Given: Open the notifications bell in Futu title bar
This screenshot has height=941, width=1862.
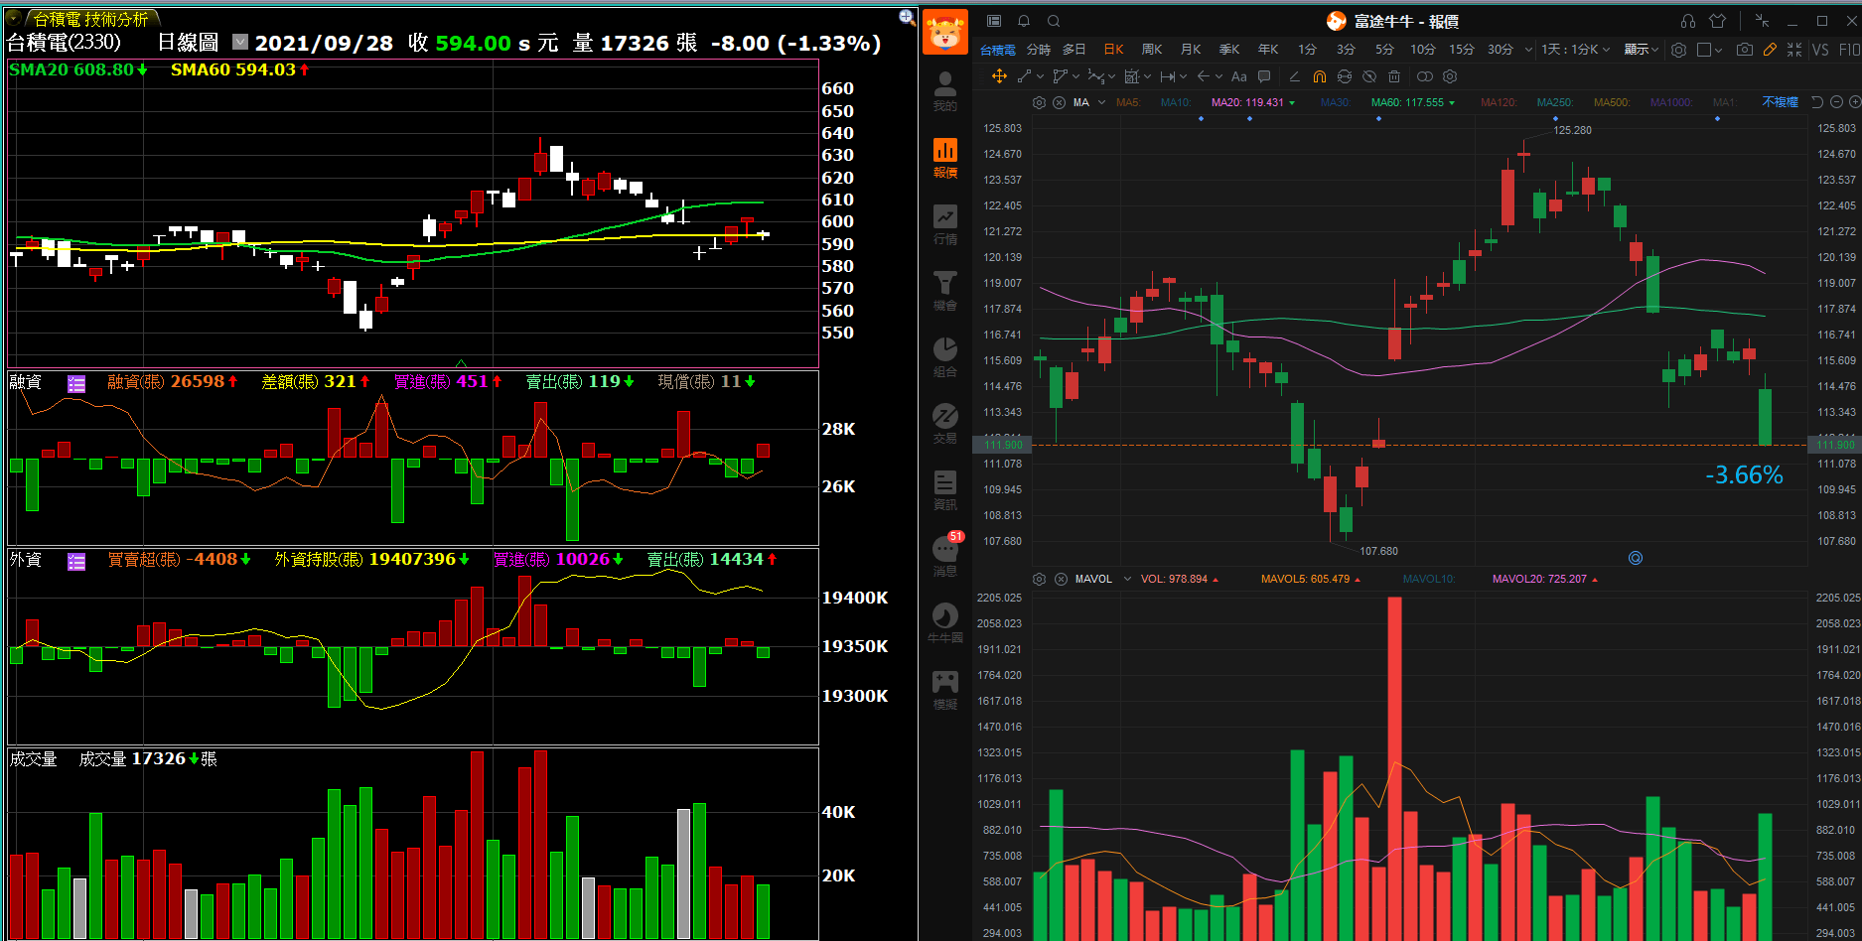Looking at the screenshot, I should tap(1024, 21).
